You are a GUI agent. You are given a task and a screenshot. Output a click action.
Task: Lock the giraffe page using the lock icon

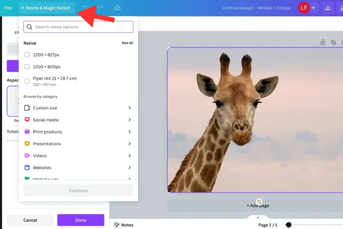322,42
